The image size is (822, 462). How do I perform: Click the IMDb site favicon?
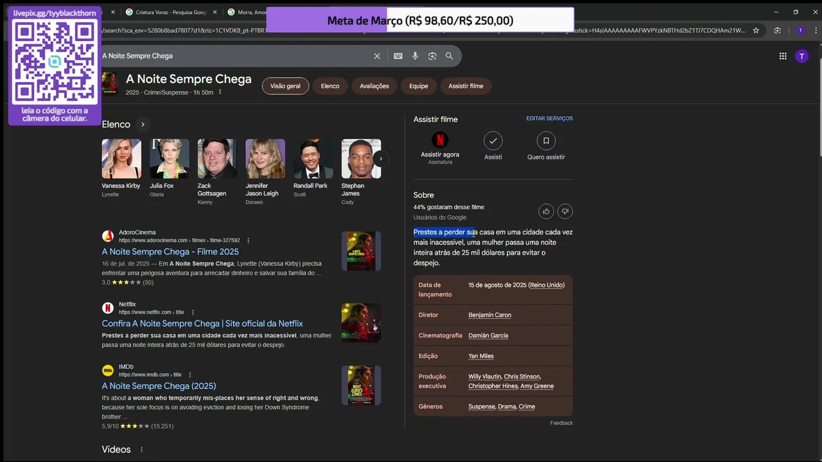tap(108, 370)
